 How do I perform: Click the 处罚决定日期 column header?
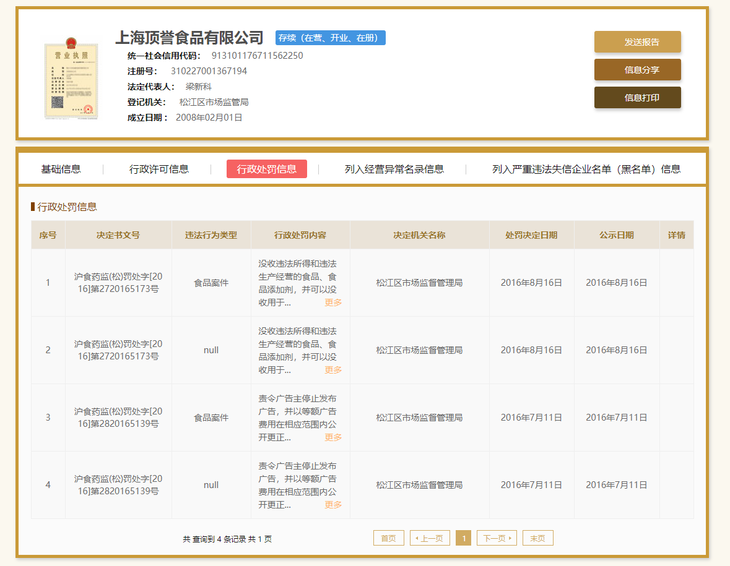pos(532,235)
